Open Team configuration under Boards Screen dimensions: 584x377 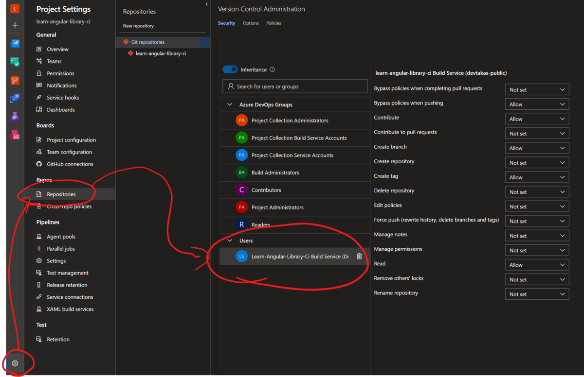[69, 152]
